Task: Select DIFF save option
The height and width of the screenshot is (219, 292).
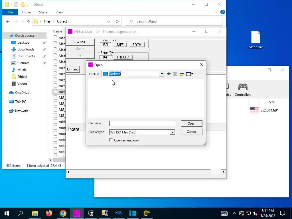Action: click(x=120, y=45)
